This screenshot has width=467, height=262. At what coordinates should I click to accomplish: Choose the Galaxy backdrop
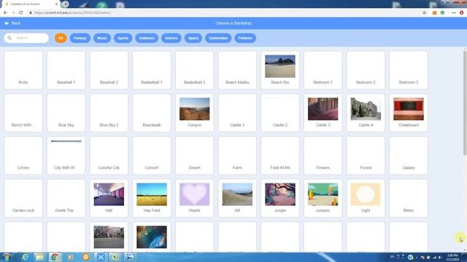409,156
